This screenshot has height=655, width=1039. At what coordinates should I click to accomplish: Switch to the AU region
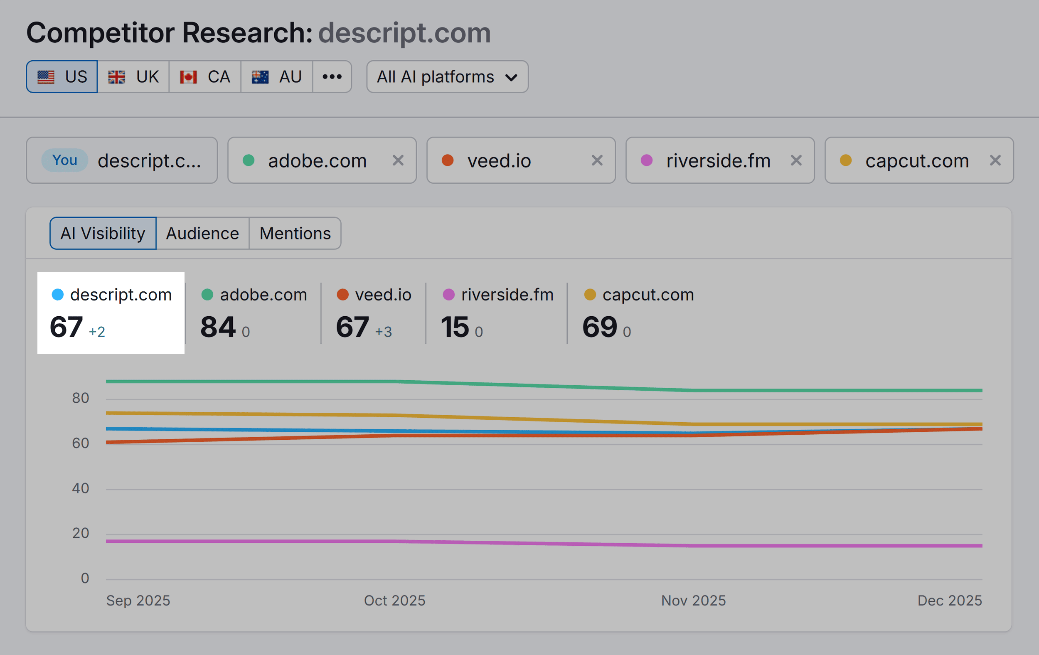(276, 76)
